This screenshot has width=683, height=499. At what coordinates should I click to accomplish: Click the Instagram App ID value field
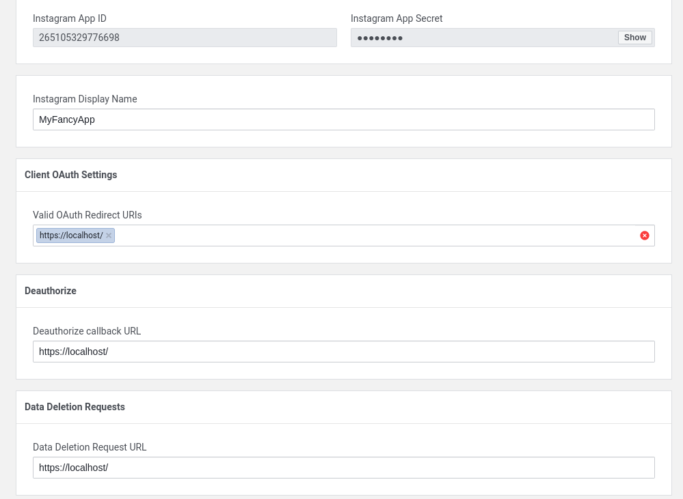pyautogui.click(x=185, y=38)
